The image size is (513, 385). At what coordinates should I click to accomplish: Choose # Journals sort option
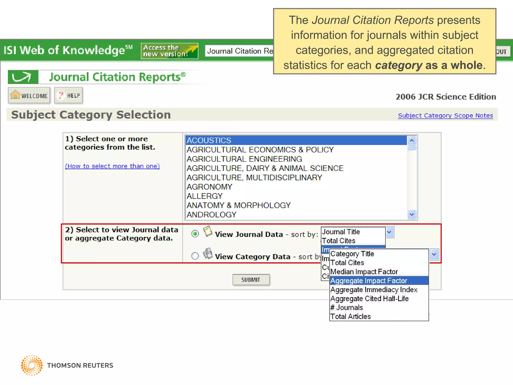click(379, 308)
